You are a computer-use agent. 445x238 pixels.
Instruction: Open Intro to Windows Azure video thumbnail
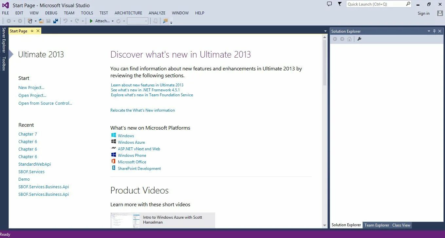(125, 220)
